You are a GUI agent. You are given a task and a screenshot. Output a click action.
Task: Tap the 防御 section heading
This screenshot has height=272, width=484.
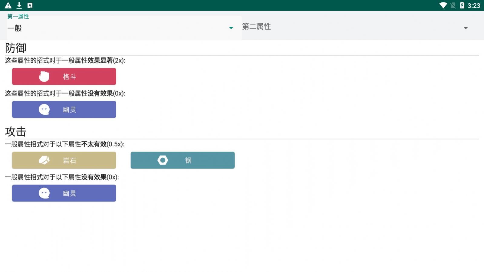coord(16,48)
